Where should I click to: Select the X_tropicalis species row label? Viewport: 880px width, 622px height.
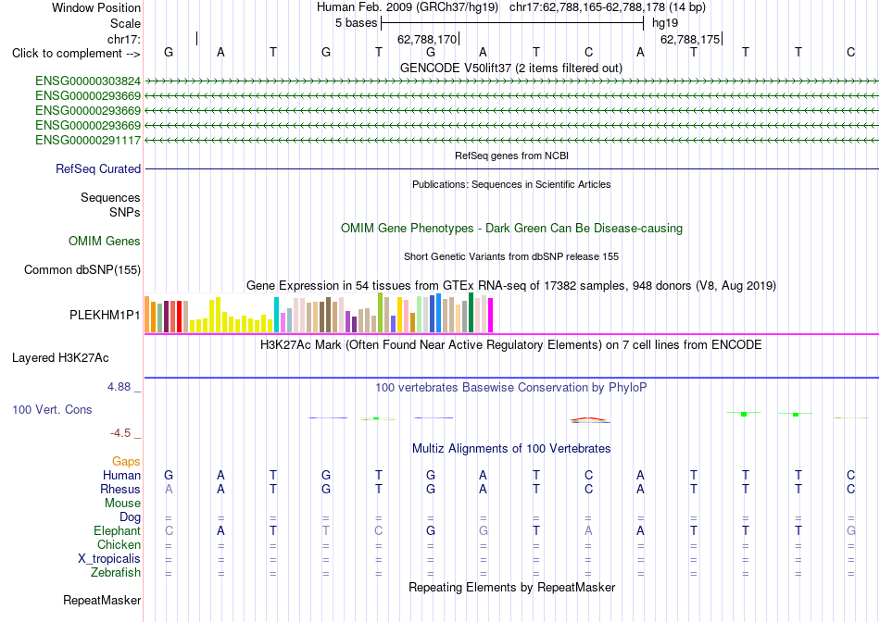109,559
